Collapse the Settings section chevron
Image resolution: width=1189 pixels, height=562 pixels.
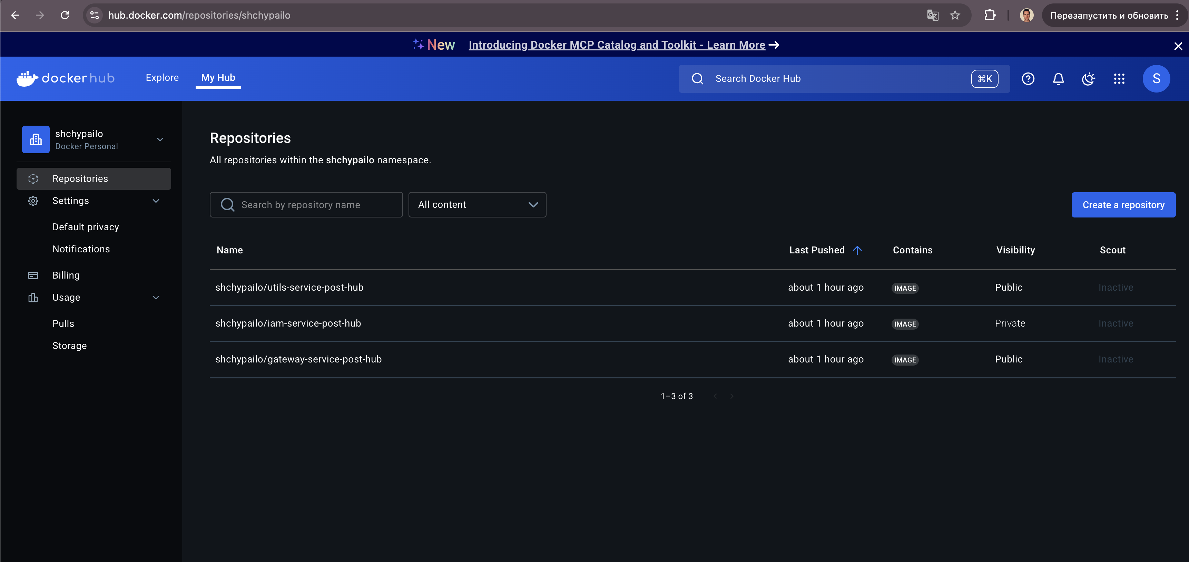coord(156,201)
